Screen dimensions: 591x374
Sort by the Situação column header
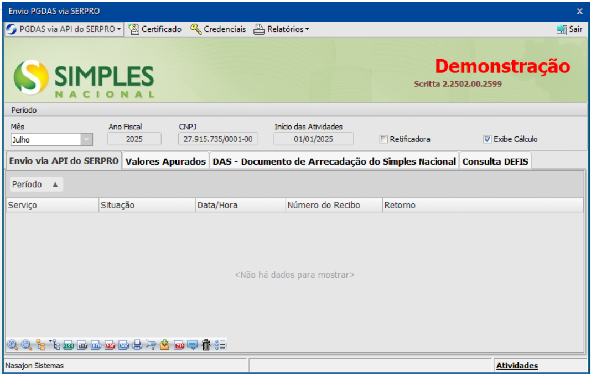[146, 205]
